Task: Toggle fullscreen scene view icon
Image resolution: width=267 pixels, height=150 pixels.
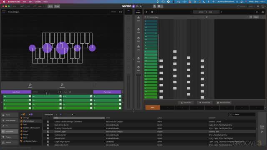Action: pyautogui.click(x=257, y=12)
